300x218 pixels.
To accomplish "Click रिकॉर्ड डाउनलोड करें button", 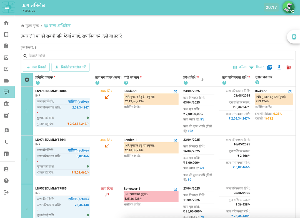I will point(70,67).
